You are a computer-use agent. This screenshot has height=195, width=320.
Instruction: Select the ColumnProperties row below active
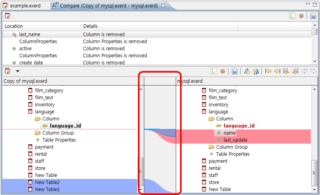click(x=157, y=55)
